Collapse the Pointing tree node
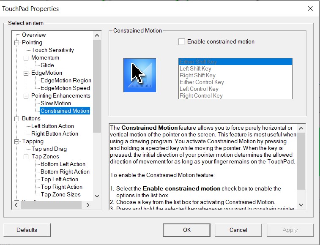 [17, 43]
